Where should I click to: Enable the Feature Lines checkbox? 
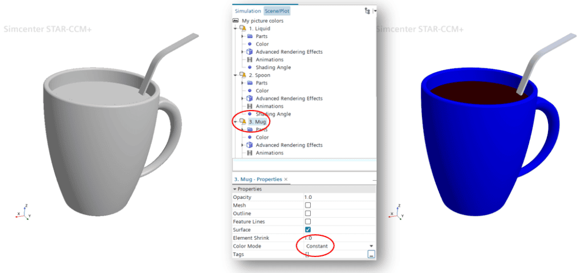308,222
